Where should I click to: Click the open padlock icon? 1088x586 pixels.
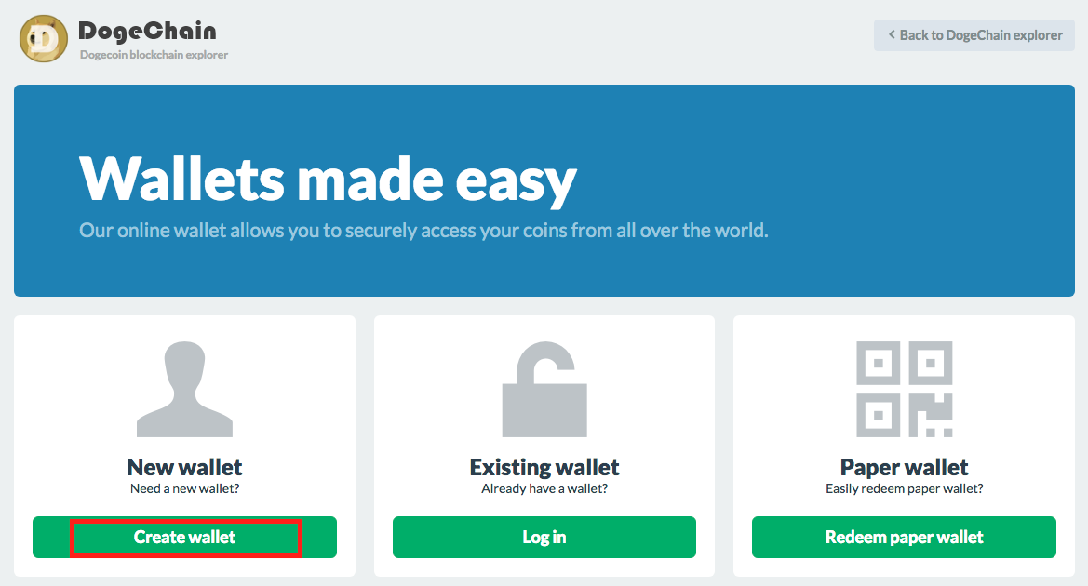point(544,389)
